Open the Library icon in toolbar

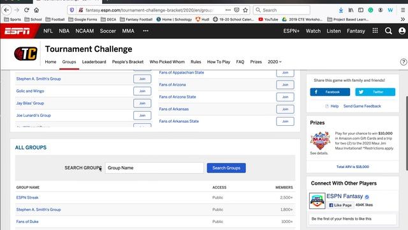351,10
